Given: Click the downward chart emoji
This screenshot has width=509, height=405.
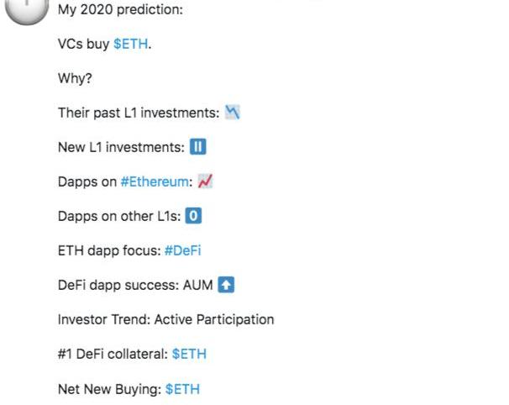Looking at the screenshot, I should (233, 113).
